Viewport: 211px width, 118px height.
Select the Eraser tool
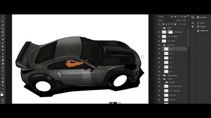(x=3, y=53)
